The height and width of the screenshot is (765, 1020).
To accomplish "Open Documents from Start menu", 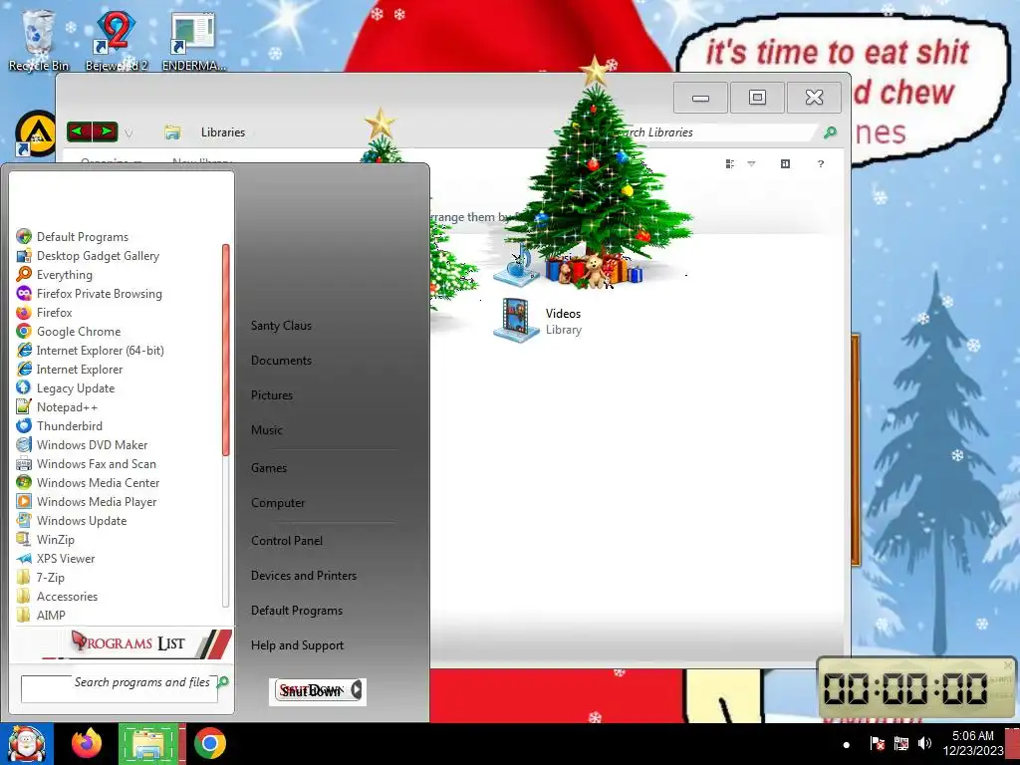I will [281, 361].
